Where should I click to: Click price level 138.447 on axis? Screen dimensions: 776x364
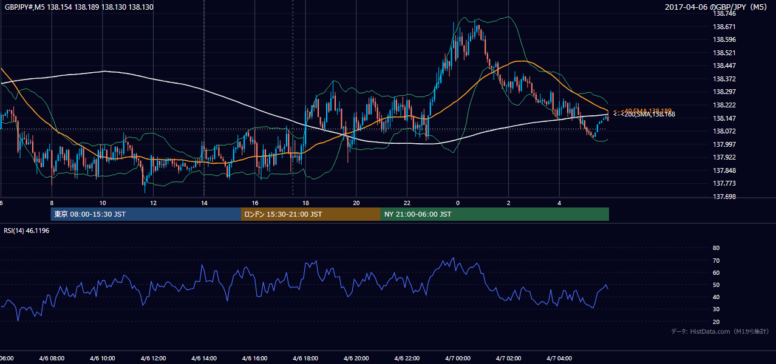[x=724, y=66]
